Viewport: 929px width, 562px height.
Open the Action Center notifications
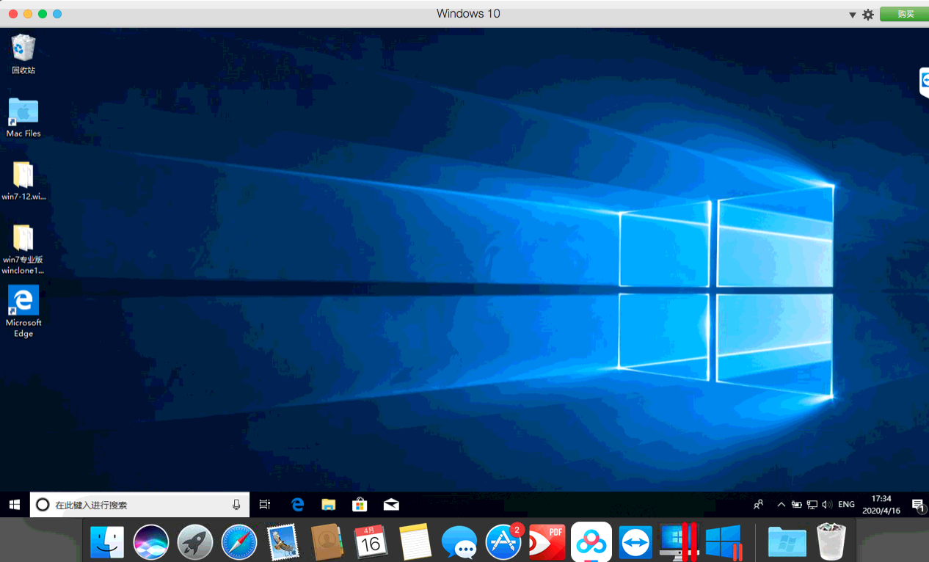(x=917, y=505)
